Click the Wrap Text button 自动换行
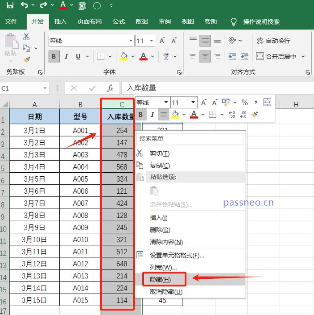 (x=274, y=41)
